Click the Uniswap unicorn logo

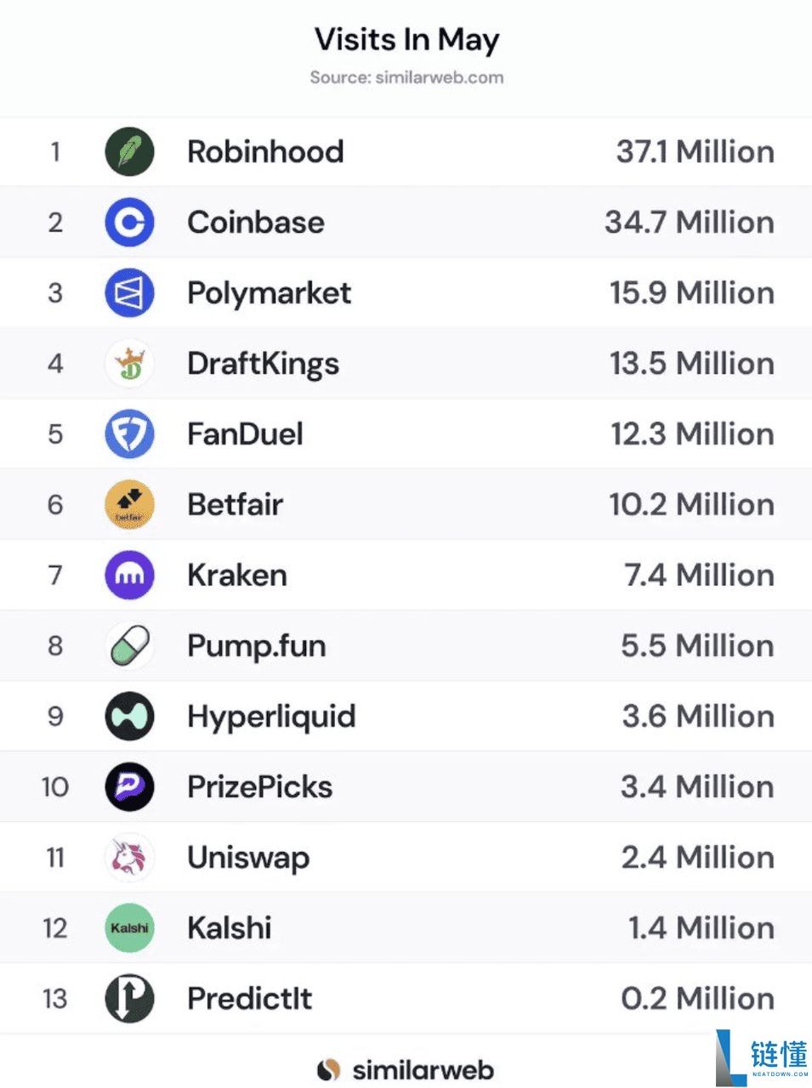coord(129,858)
